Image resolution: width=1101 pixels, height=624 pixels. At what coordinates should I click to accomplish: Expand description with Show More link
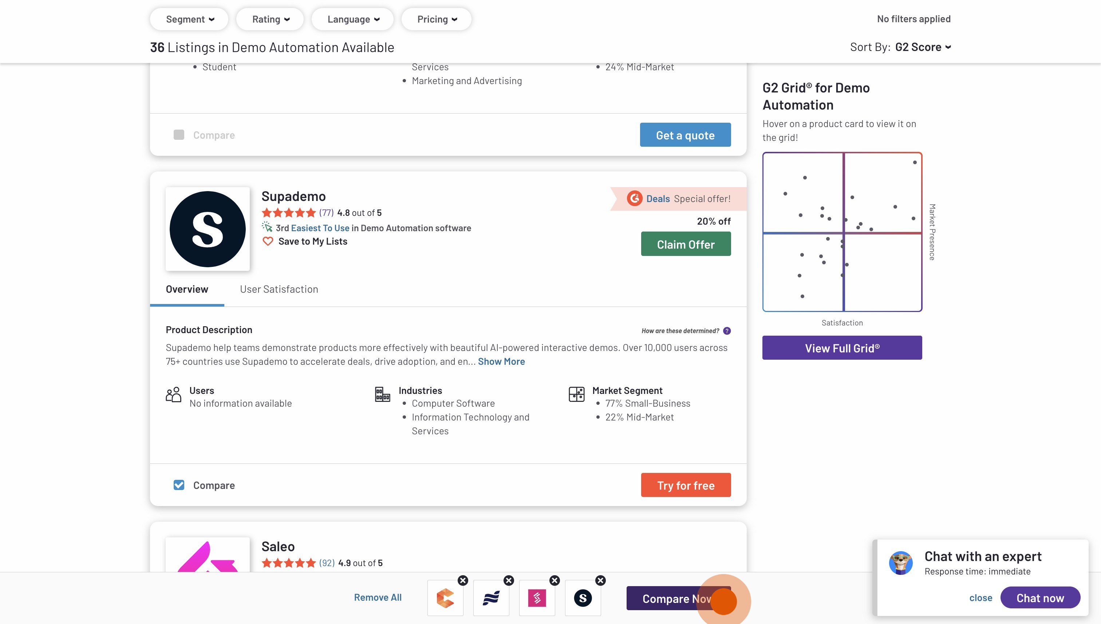click(x=501, y=361)
